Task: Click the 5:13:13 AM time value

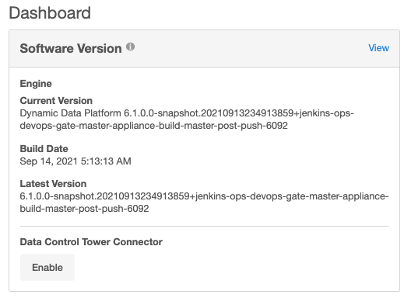Action: click(x=106, y=161)
